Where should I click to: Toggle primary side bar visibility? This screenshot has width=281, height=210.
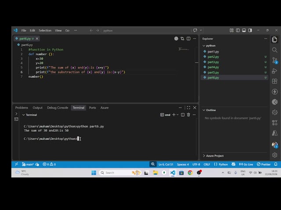[238, 30]
